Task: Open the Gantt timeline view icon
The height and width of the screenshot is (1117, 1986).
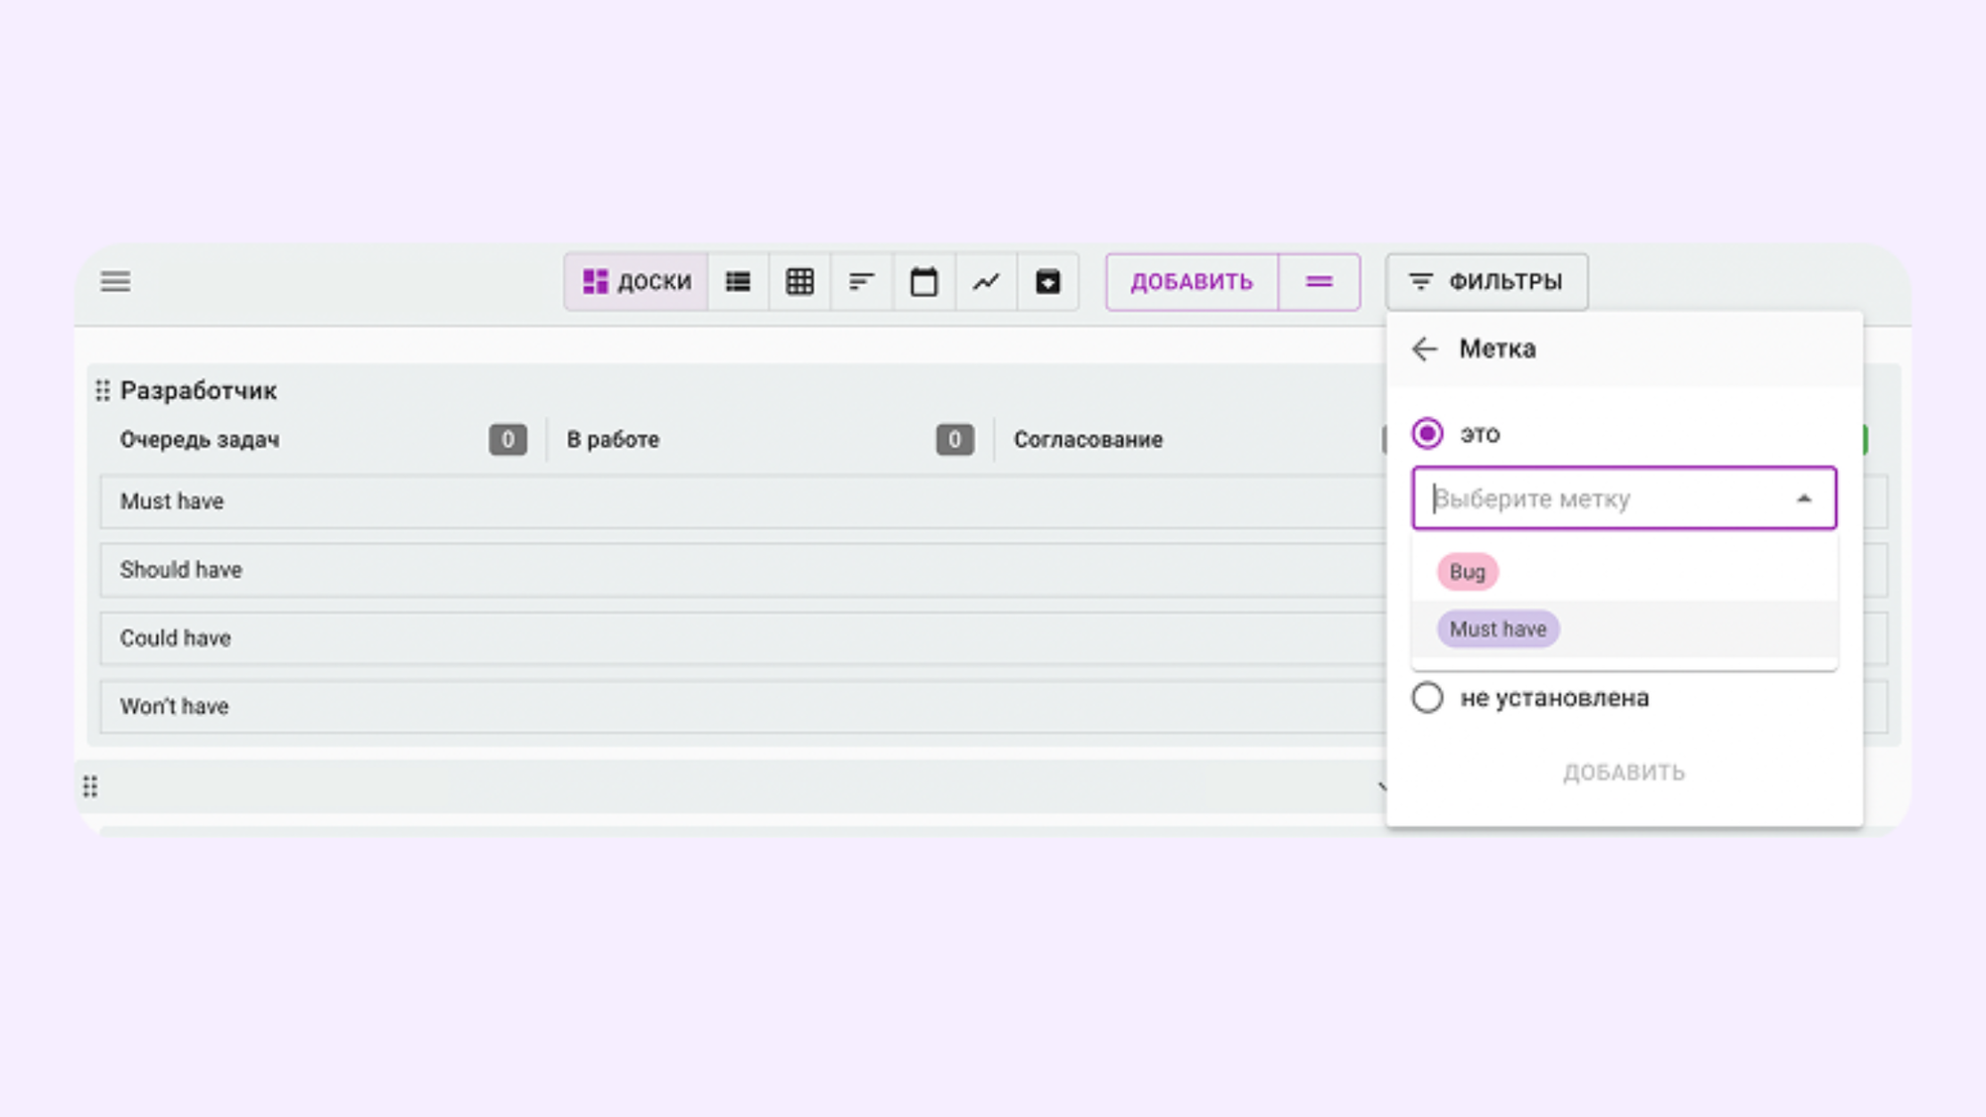Action: (x=861, y=282)
